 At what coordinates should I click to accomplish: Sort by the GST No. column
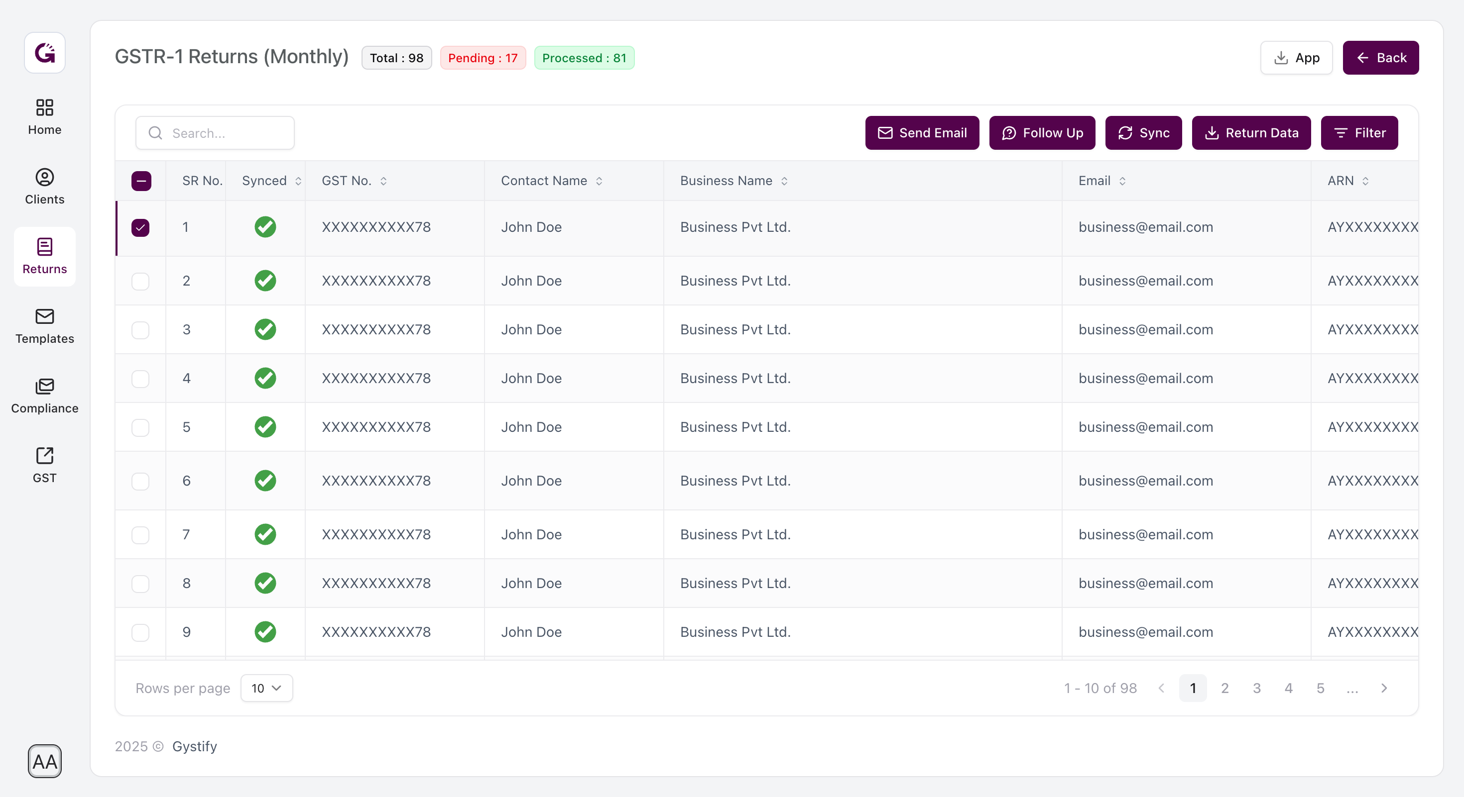pos(383,181)
